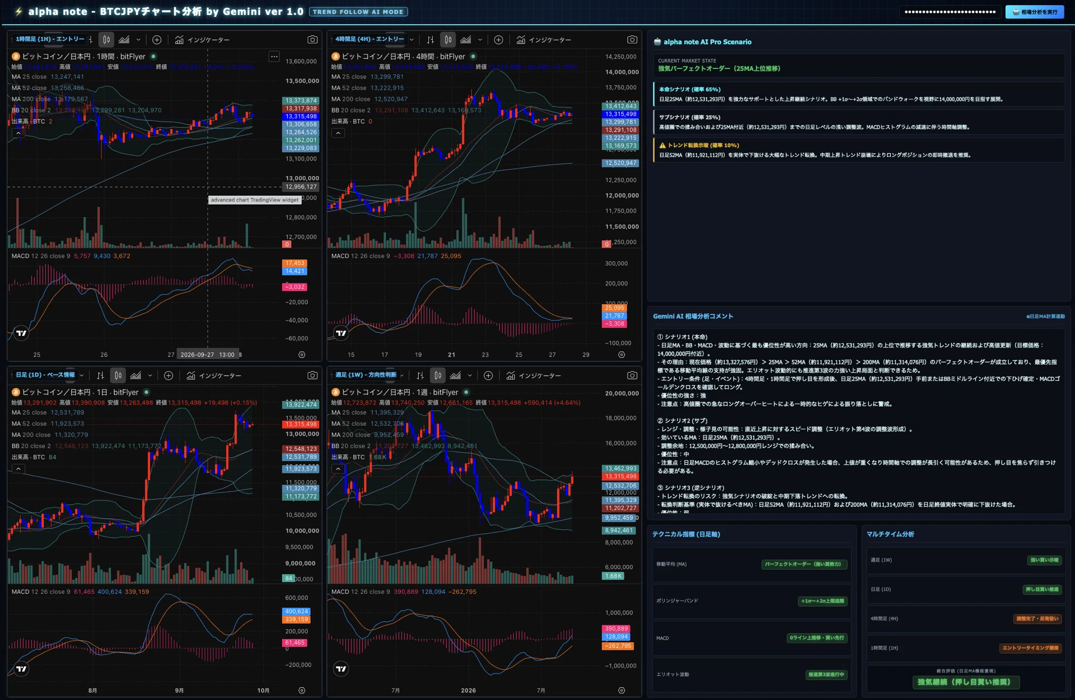Select the 1時間足 (1H) - エントリー chart label
This screenshot has width=1075, height=700.
point(50,39)
